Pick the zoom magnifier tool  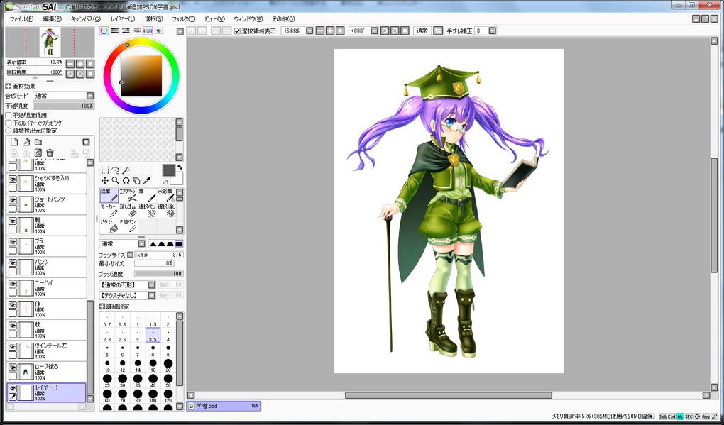click(116, 180)
